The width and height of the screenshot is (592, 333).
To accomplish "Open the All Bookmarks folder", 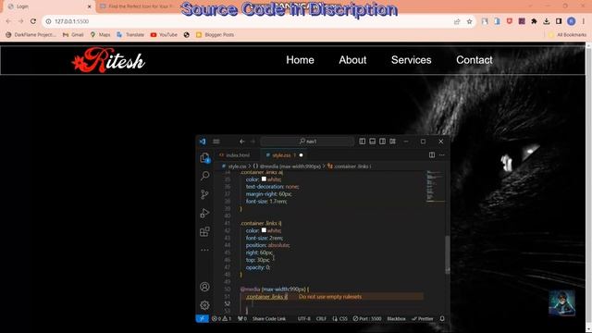I will [x=567, y=35].
